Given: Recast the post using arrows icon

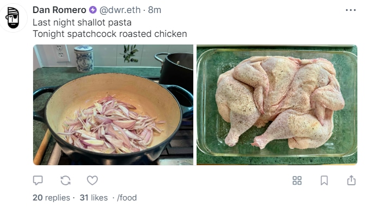Looking at the screenshot, I should [65, 180].
